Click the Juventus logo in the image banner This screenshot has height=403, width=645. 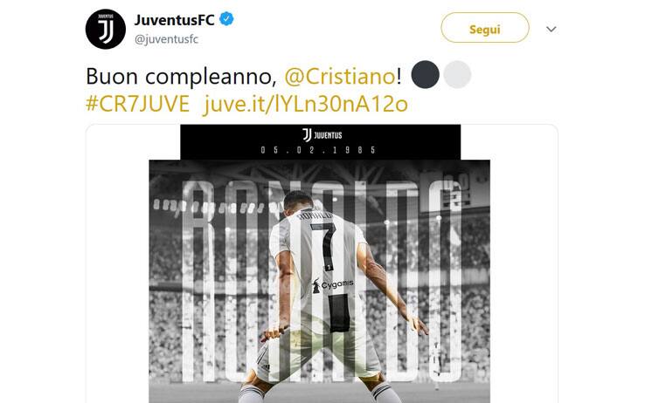[x=322, y=135]
